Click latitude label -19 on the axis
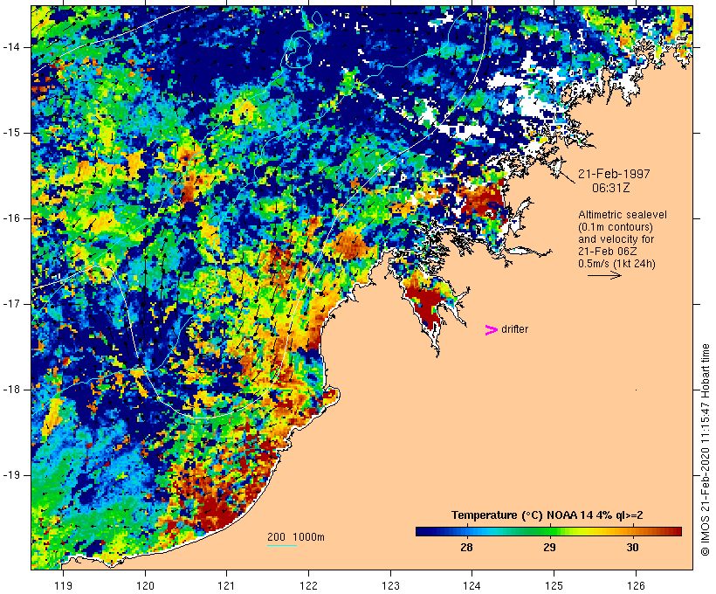716x594 pixels. 10,475
